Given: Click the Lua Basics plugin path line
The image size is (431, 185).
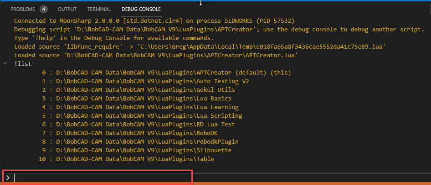Looking at the screenshot, I should point(137,99).
